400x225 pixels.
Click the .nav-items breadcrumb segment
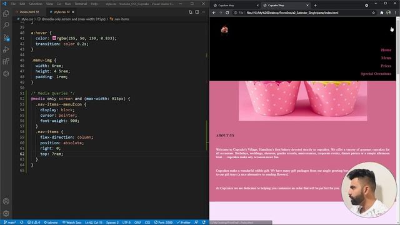point(119,19)
